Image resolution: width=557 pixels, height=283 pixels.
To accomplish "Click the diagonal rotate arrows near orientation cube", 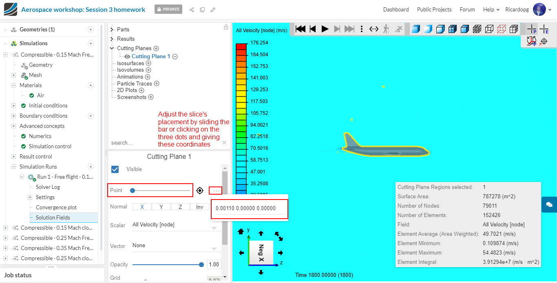I will pos(279,236).
